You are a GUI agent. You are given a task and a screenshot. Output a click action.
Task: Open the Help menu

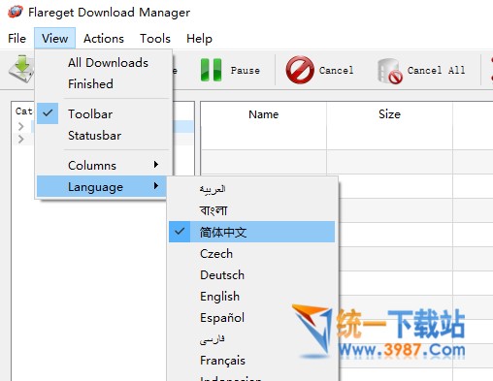pos(199,39)
